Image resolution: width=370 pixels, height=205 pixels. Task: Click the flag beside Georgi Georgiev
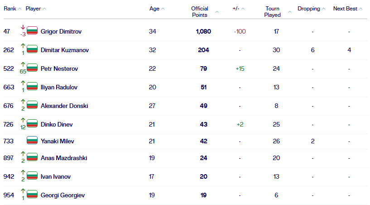pyautogui.click(x=32, y=195)
